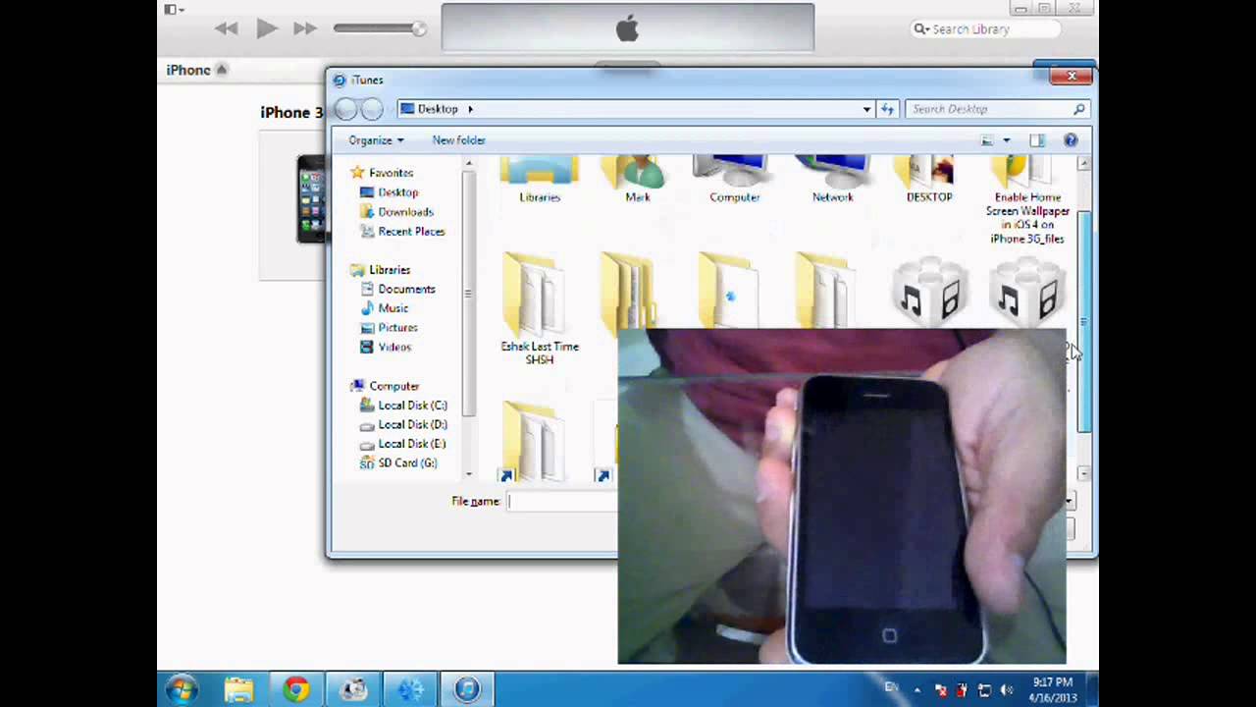
Task: Expand the breadcrumb arrow after Desktop
Action: pos(470,109)
